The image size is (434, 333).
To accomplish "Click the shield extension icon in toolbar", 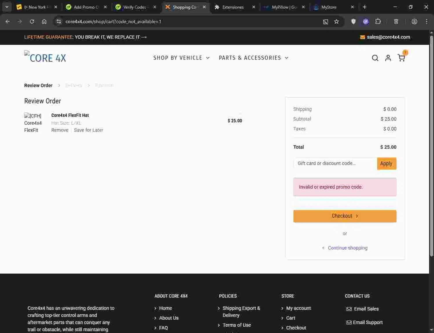I will (353, 21).
